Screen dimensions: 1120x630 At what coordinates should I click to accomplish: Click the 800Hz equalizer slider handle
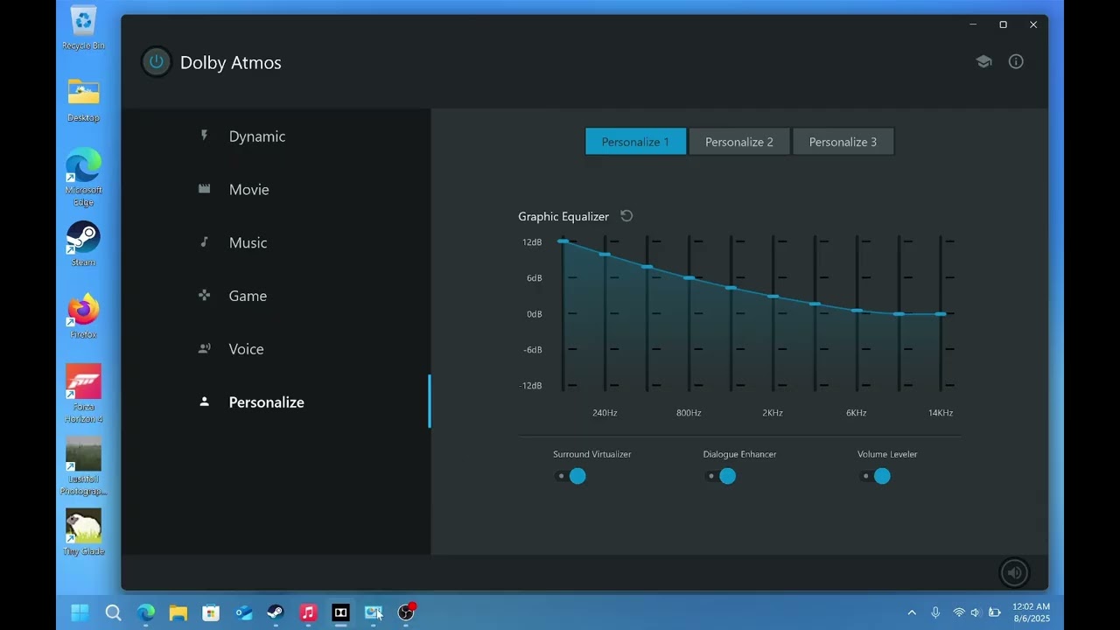point(689,277)
